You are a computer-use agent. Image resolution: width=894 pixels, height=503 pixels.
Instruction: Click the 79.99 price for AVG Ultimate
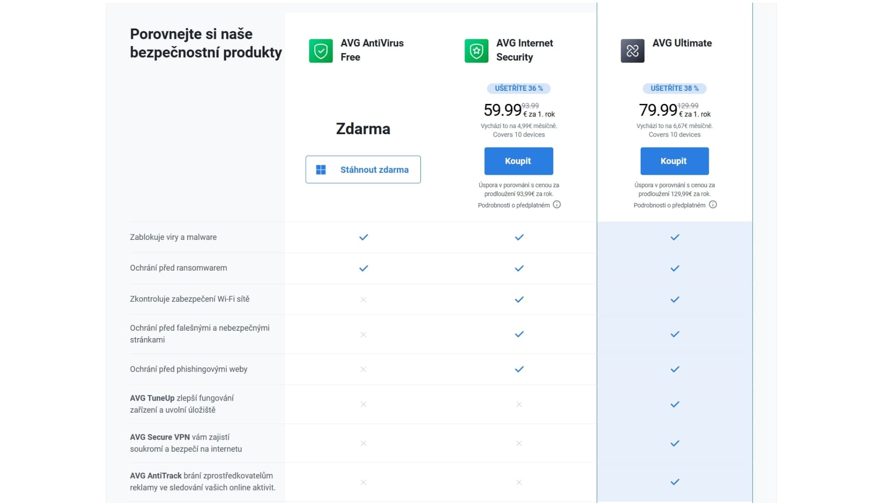tap(658, 110)
